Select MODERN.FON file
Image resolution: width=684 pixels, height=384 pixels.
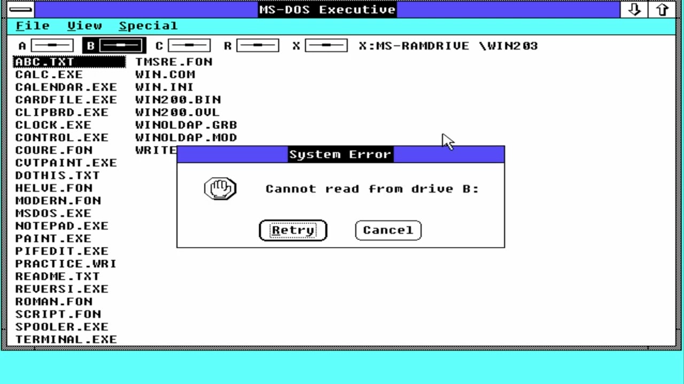pos(58,201)
